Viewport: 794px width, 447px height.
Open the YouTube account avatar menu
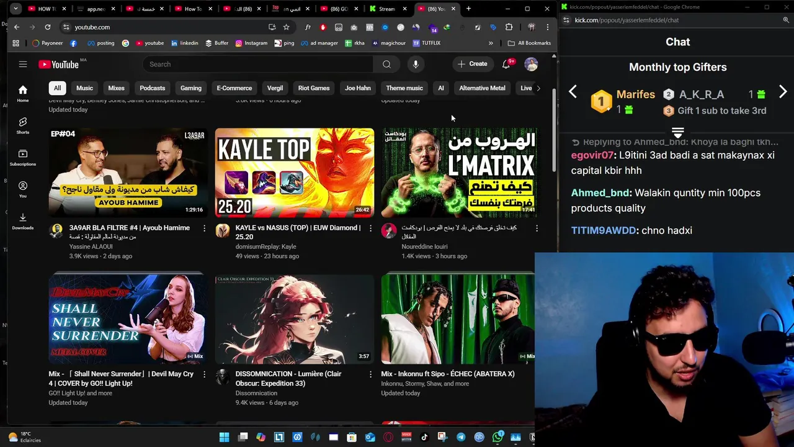[x=531, y=64]
